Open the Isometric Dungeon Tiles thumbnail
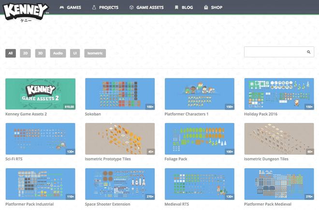The height and width of the screenshot is (210, 319). (x=279, y=139)
